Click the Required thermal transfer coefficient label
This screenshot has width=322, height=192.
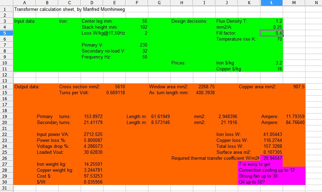(x=216, y=158)
